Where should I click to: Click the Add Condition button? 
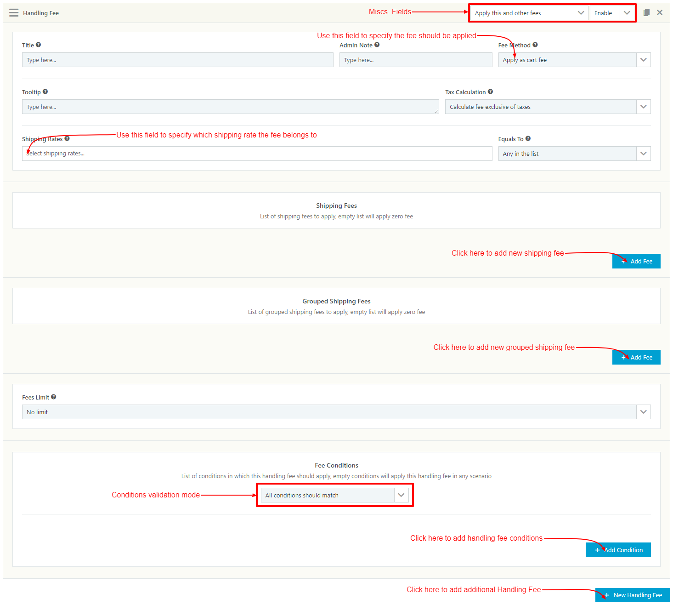[x=618, y=550]
